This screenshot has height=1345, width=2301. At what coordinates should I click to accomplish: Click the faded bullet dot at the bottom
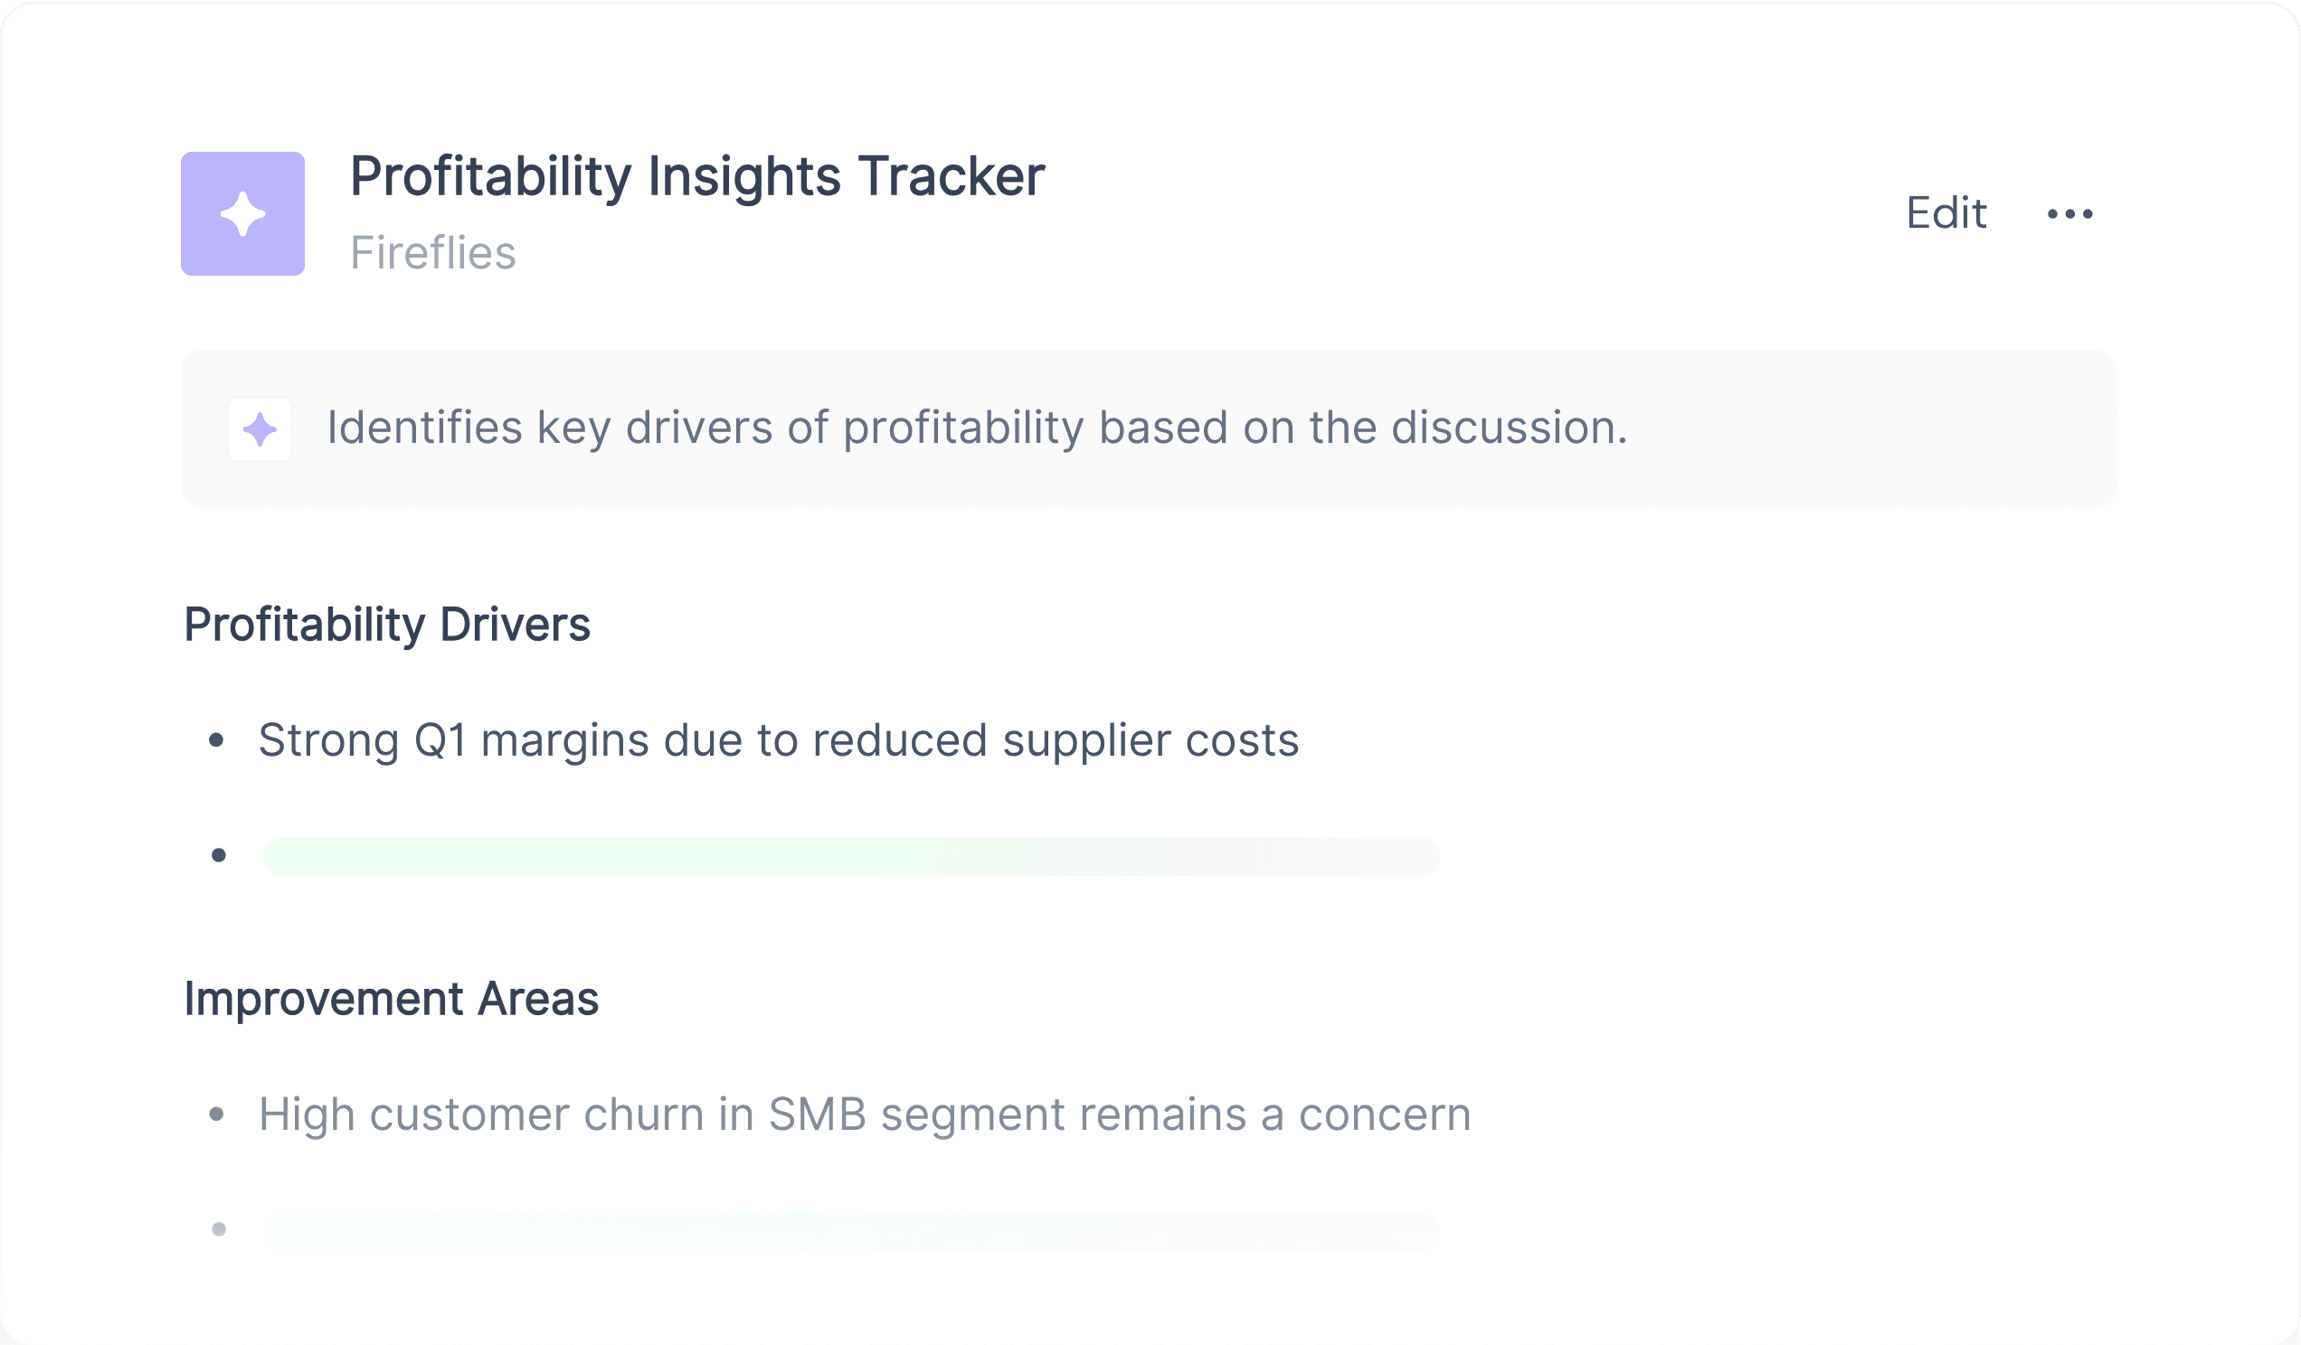pos(219,1230)
